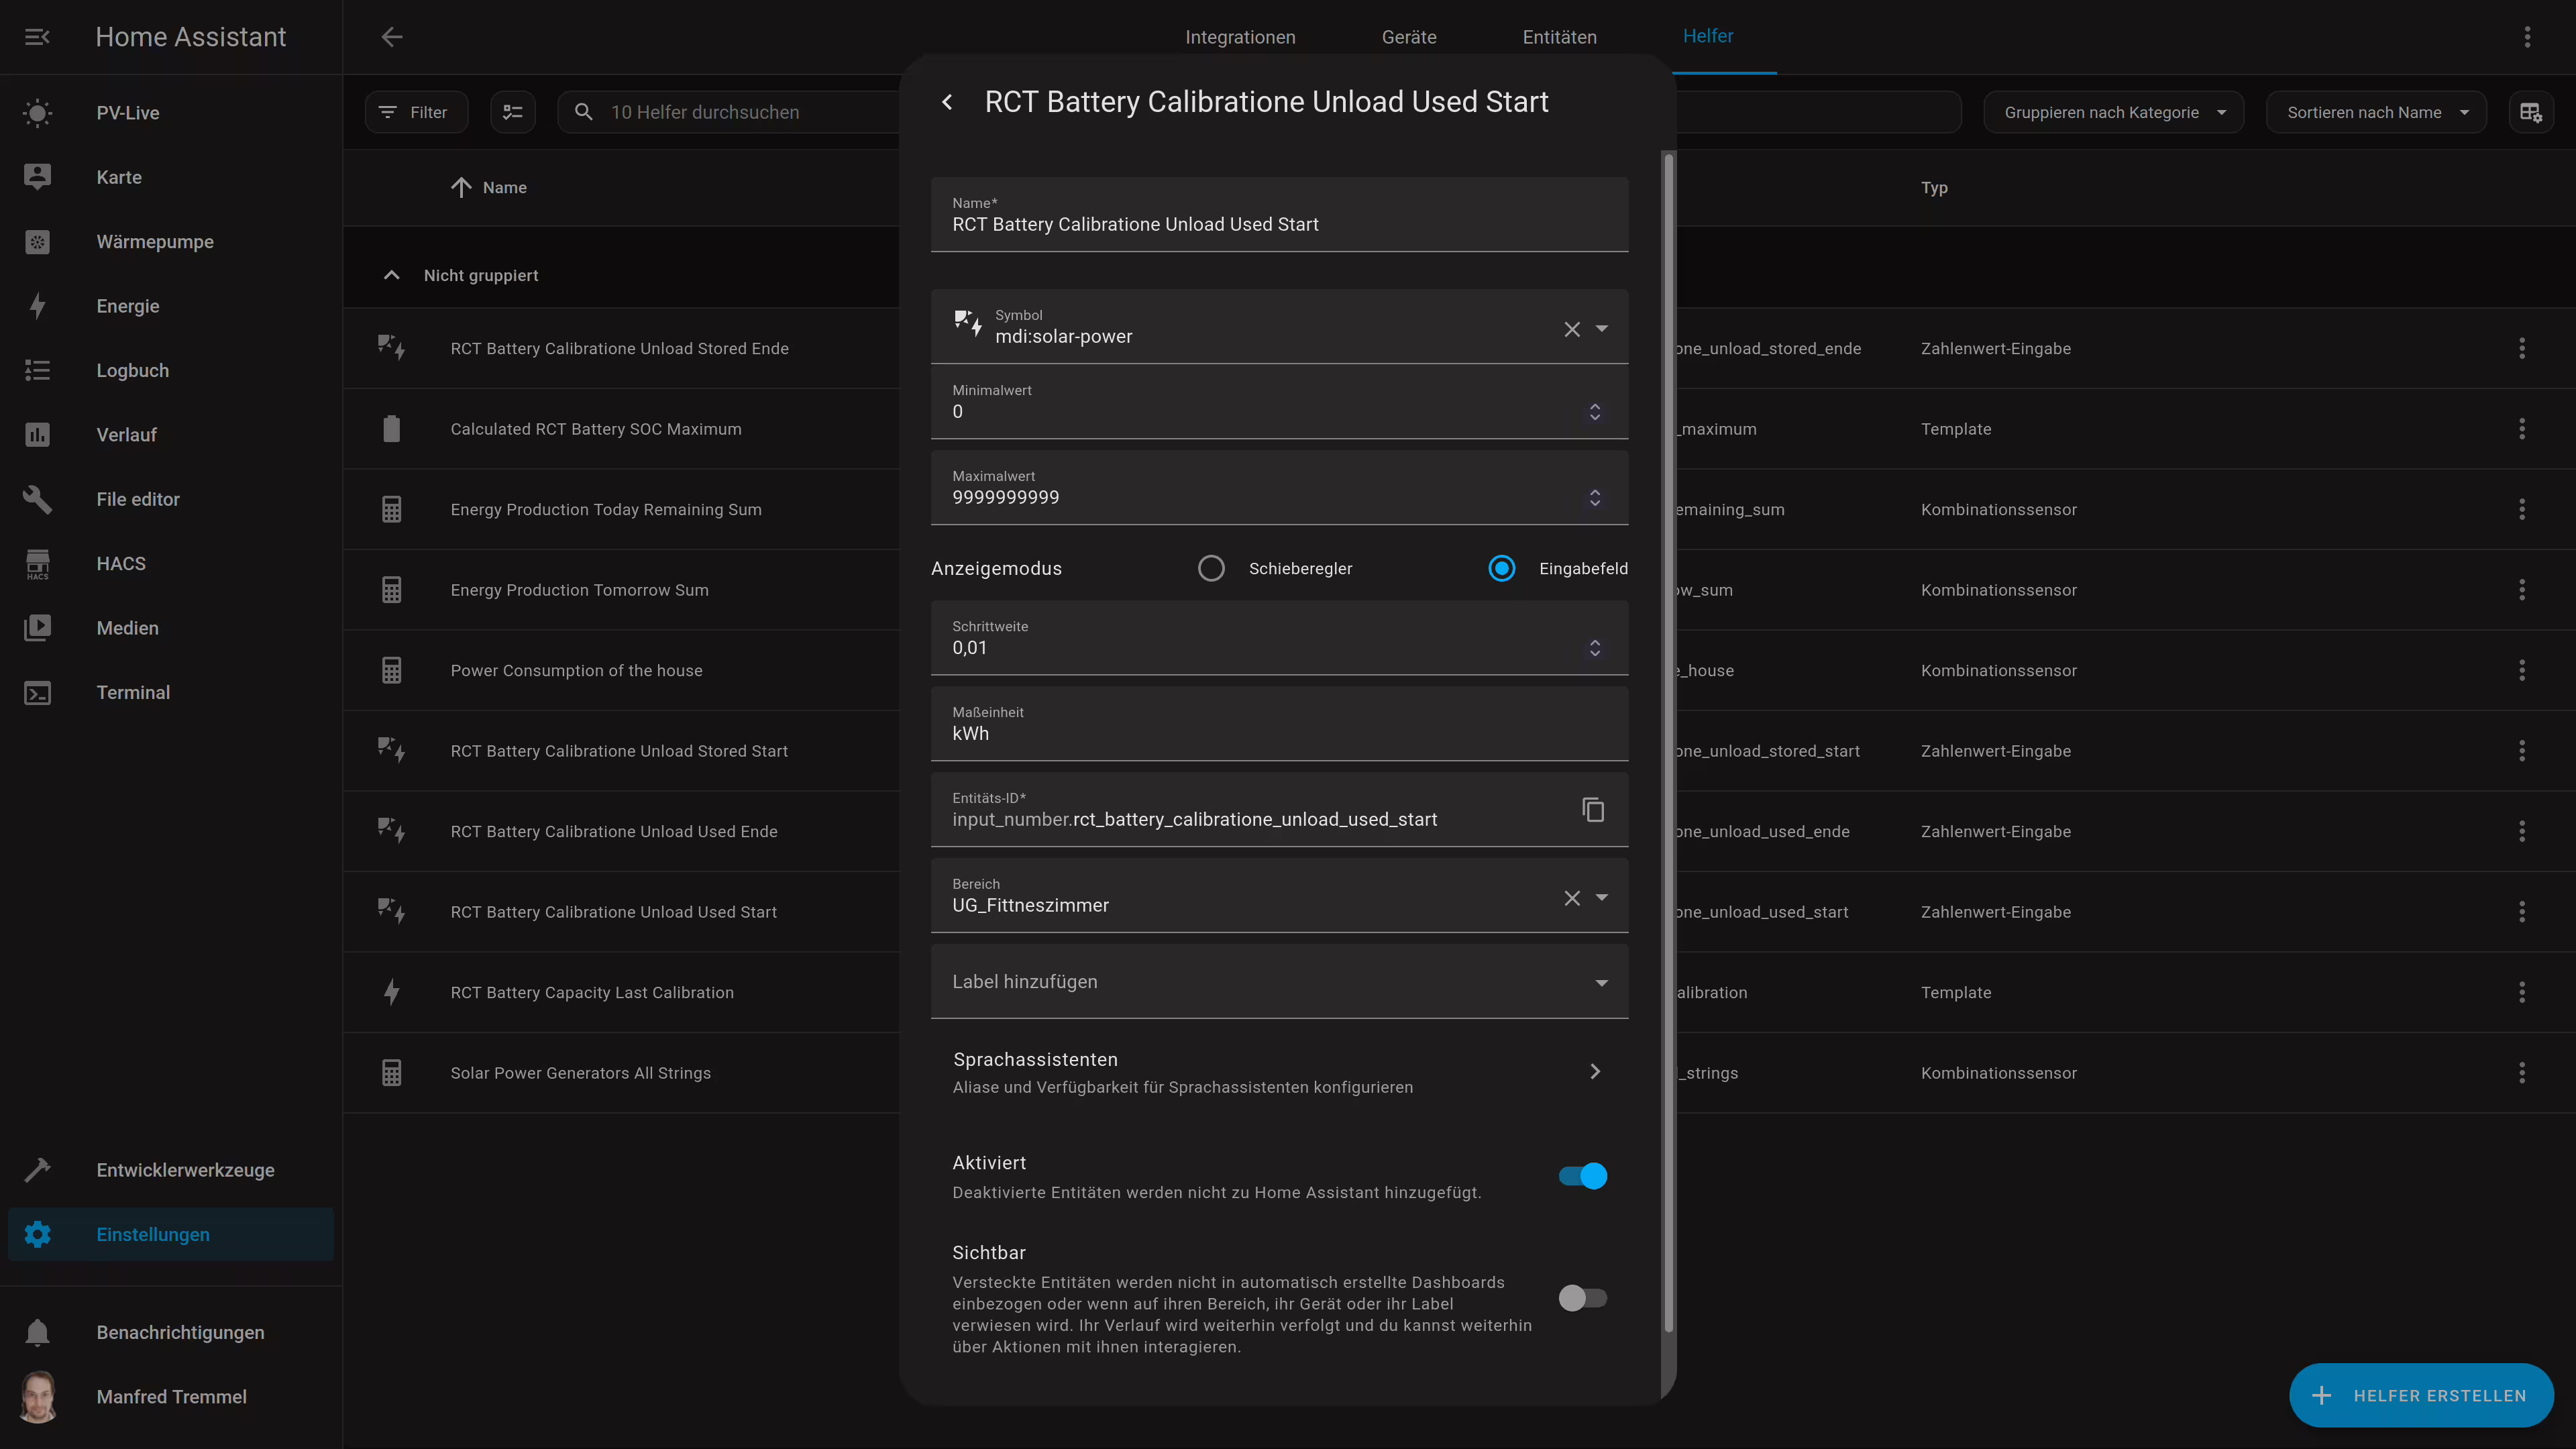Go back with the top arrow

[x=392, y=37]
